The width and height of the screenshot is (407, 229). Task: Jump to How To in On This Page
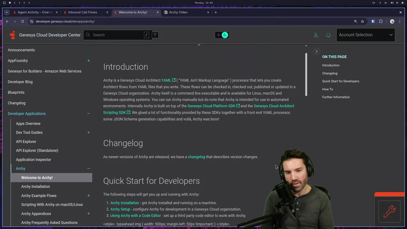[x=328, y=89]
